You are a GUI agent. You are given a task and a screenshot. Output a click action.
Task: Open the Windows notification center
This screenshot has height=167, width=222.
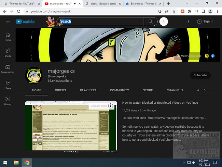coord(215,163)
